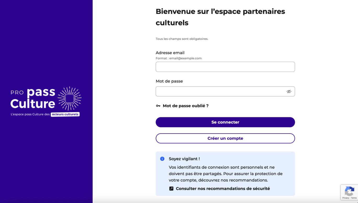The height and width of the screenshot is (203, 358).
Task: Toggle password visibility eye icon
Action: (289, 91)
